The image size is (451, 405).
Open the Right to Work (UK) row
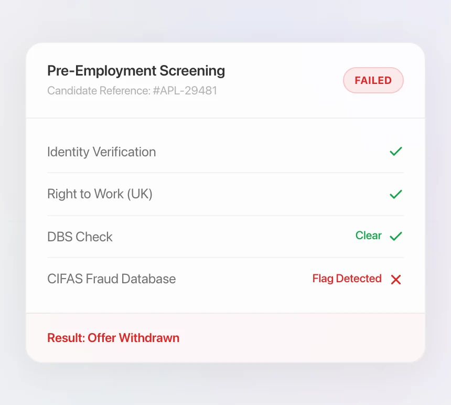225,194
